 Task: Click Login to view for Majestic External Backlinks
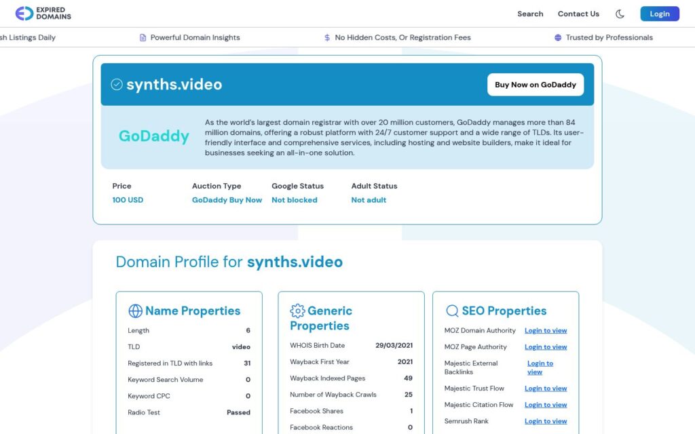540,368
